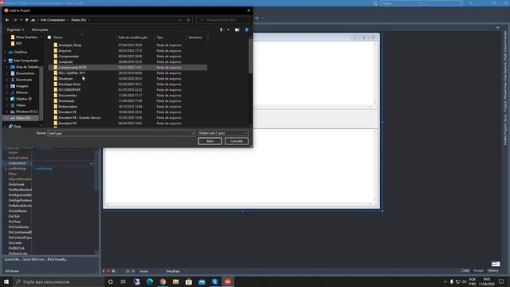Start macro playback in status bar
The height and width of the screenshot is (287, 510).
tap(104, 271)
